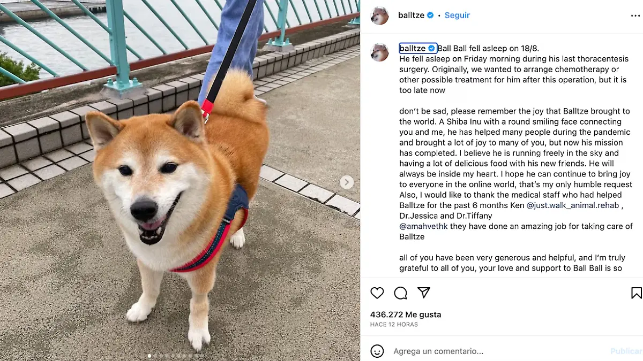Image resolution: width=643 pixels, height=361 pixels.
Task: Open the @just.walk_animal.rehab mention link
Action: click(x=573, y=205)
